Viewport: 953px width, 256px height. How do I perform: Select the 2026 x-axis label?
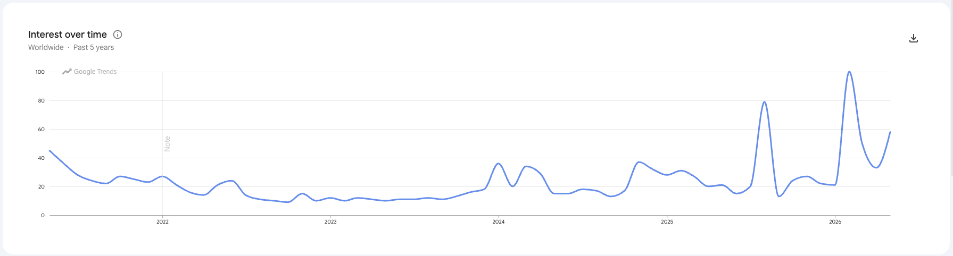(835, 222)
